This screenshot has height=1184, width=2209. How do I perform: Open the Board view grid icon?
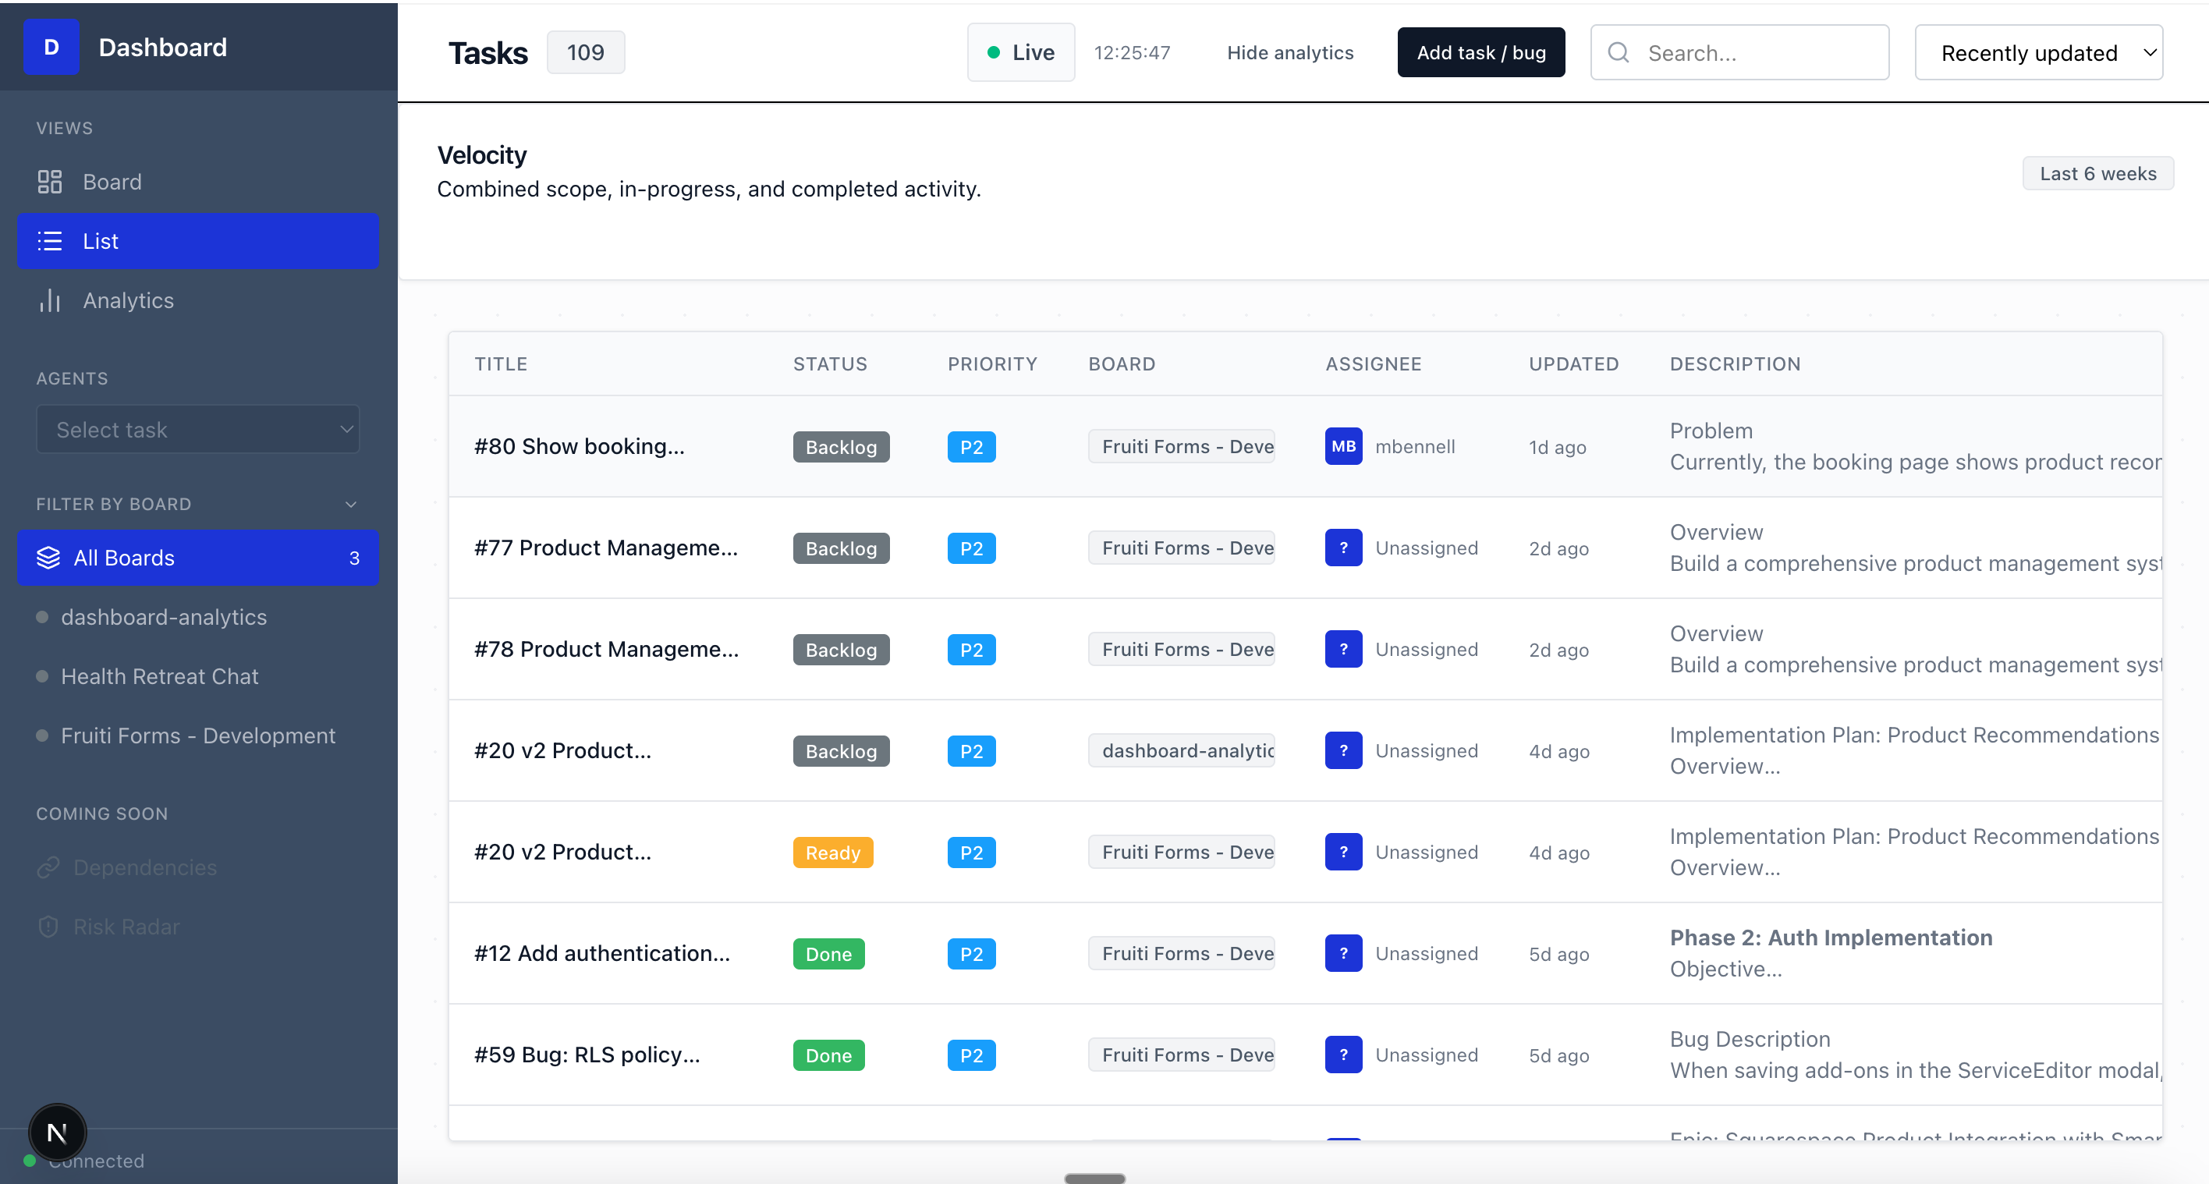point(50,182)
